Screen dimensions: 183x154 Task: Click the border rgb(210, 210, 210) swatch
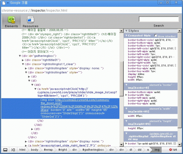[x=175, y=143]
